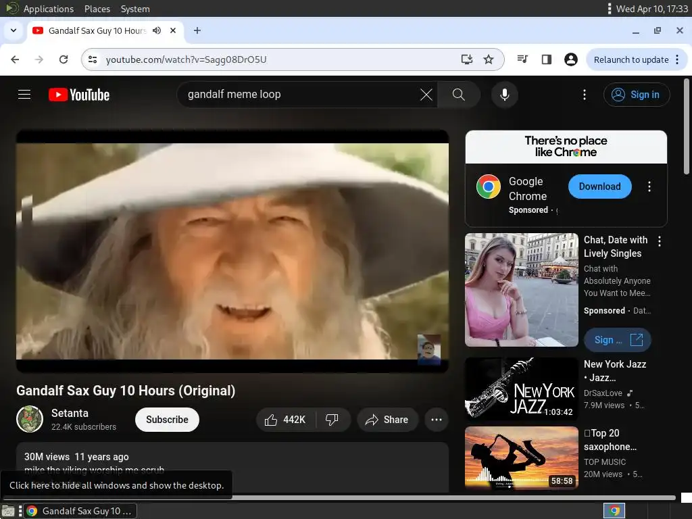Click the vertical page scrollbar
The image size is (692, 519).
click(x=687, y=126)
